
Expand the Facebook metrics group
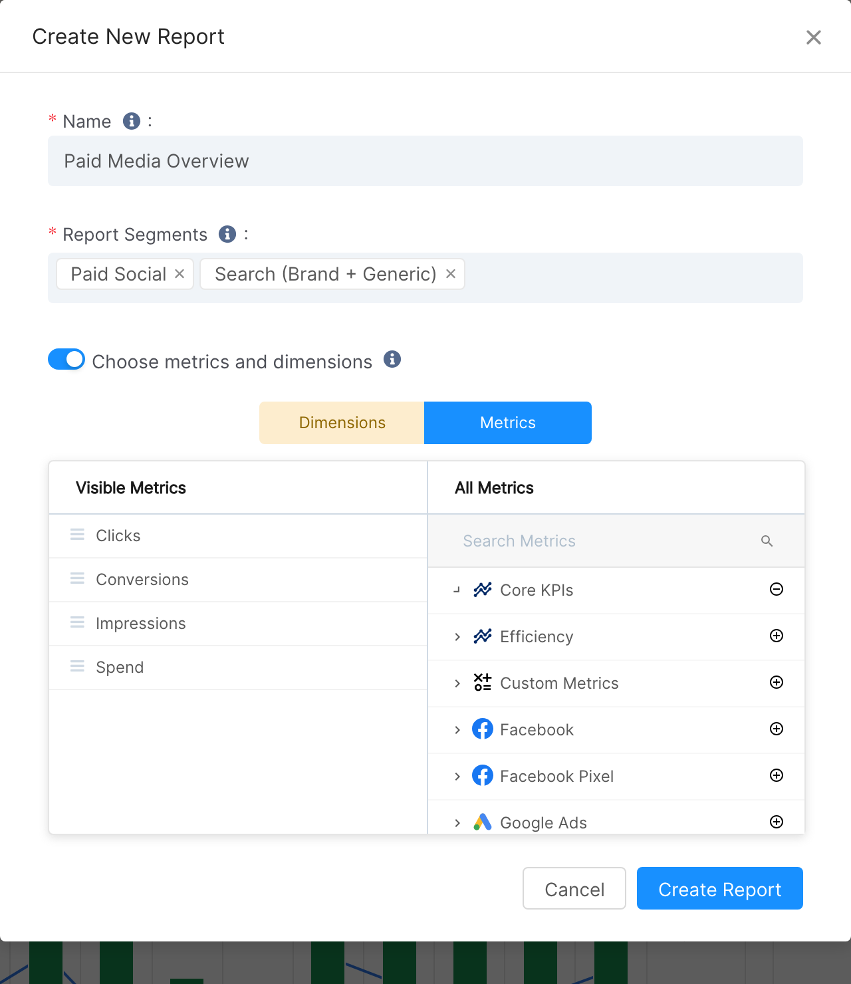tap(457, 730)
